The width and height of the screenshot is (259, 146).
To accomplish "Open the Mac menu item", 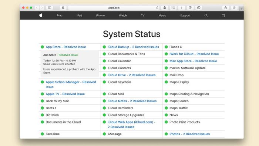I will [60, 15].
